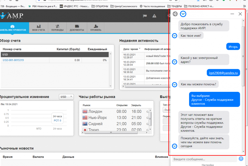Click the flag icon in top bar
The width and height of the screenshot is (248, 166).
click(145, 16)
